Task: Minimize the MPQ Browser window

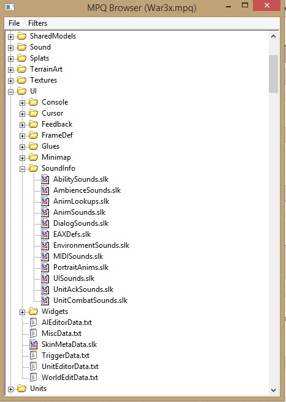Action: coord(228,6)
